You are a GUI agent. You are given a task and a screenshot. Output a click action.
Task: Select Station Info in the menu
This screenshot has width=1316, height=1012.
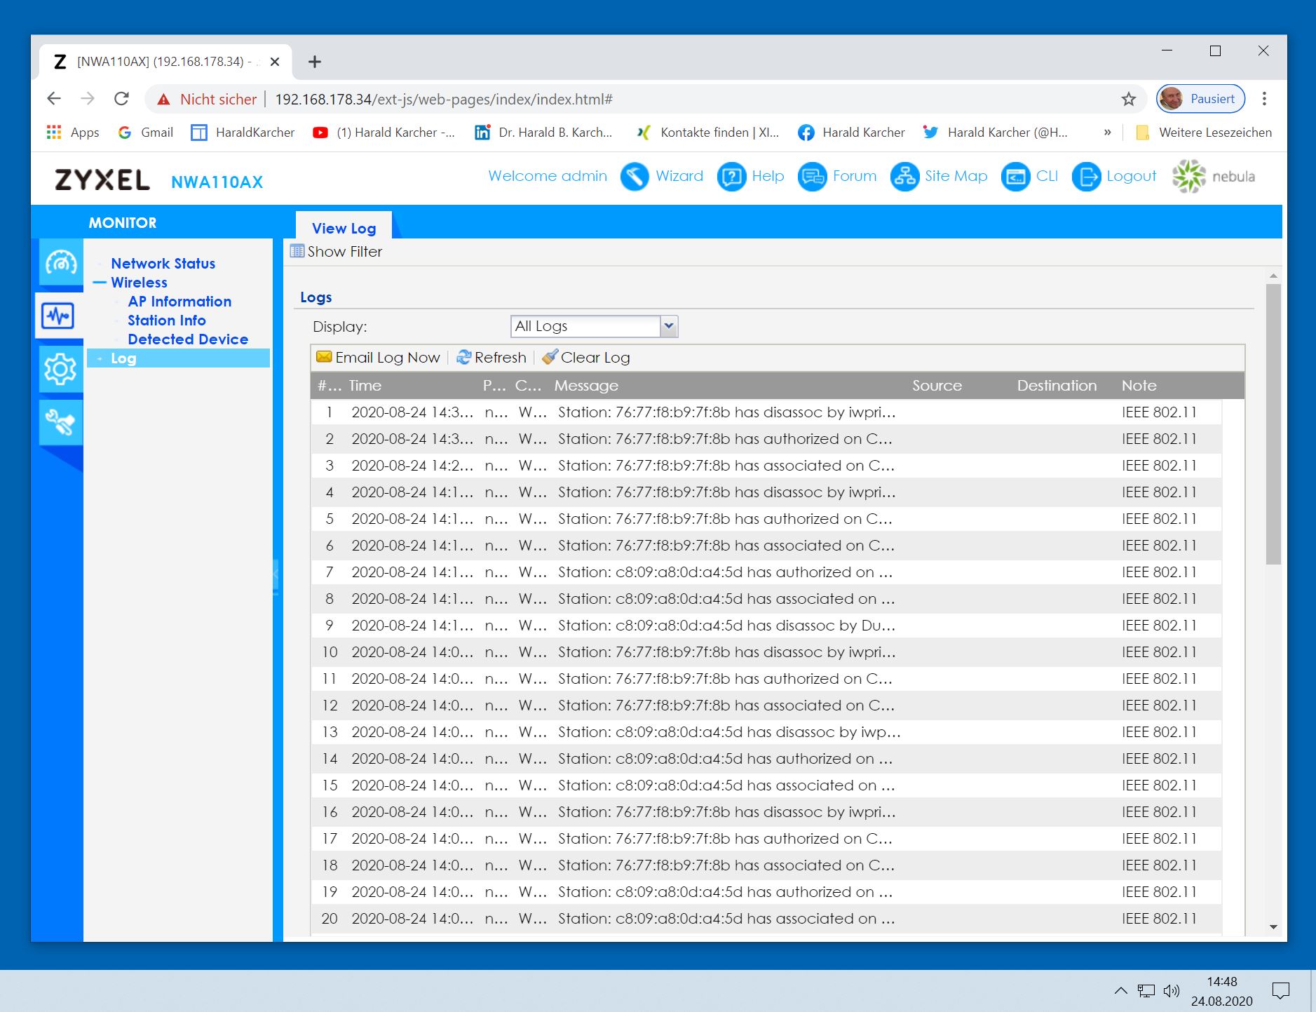pos(166,321)
